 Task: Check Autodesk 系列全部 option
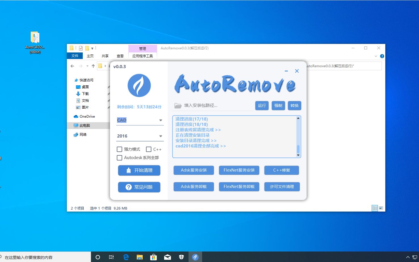point(119,158)
